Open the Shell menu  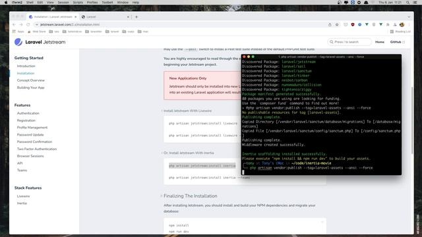(x=30, y=3)
